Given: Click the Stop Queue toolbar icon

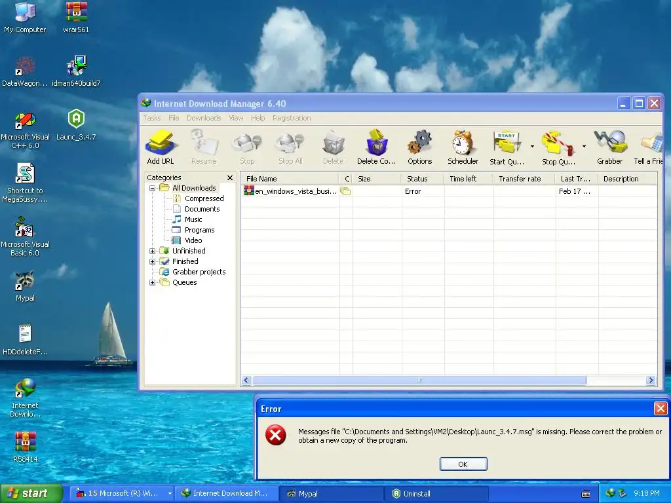Looking at the screenshot, I should 558,147.
